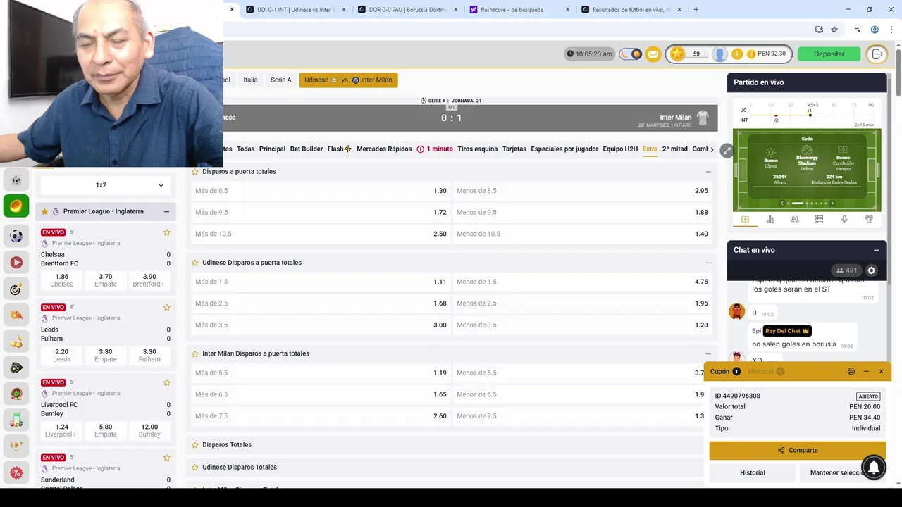
Task: Open the target darts sidebar icon
Action: point(16,289)
